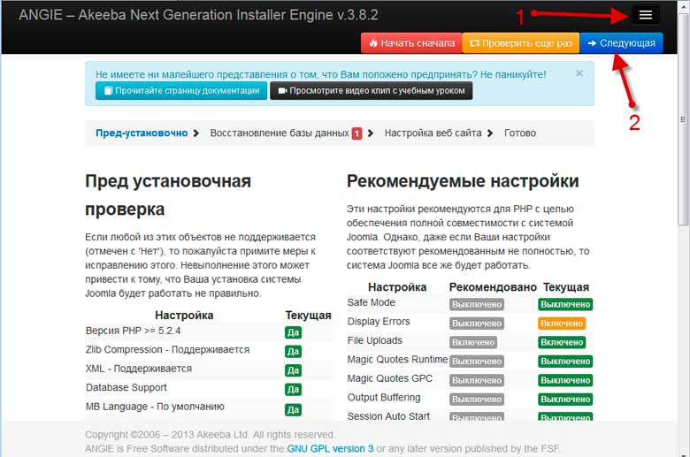690x457 pixels.
Task: Click recommended 'Выключено' for Display Errors
Action: [477, 324]
